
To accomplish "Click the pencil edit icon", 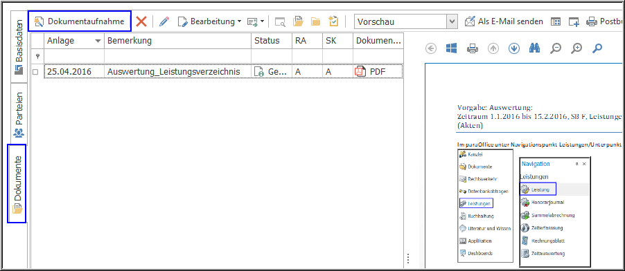I will pos(164,21).
